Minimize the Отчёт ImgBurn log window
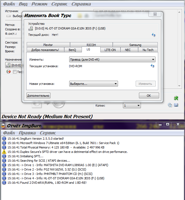The height and width of the screenshot is (200, 185). pos(160,124)
